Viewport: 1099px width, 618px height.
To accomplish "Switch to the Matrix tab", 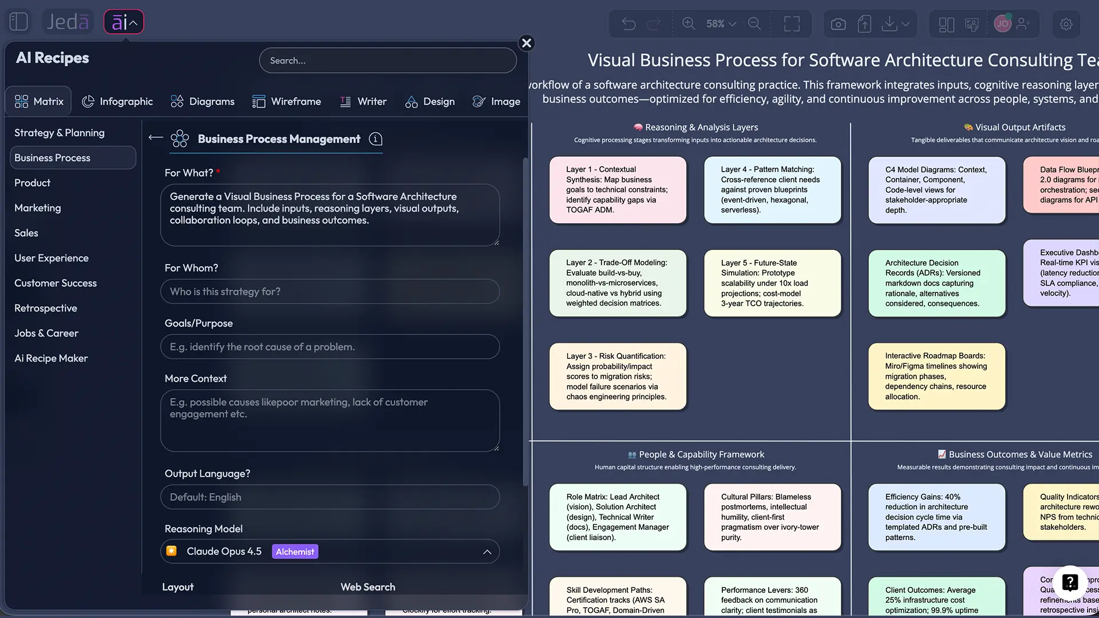I will click(39, 101).
